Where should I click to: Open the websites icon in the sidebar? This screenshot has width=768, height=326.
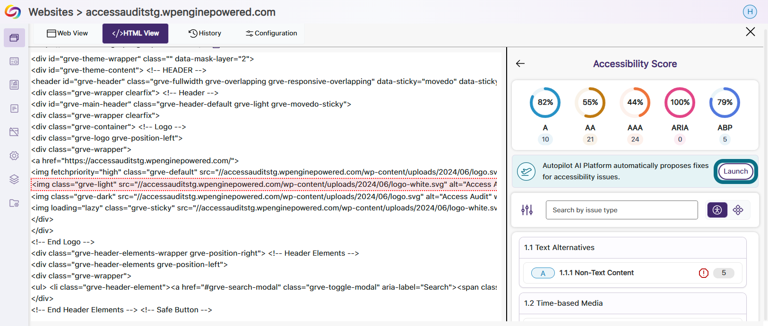coord(14,38)
